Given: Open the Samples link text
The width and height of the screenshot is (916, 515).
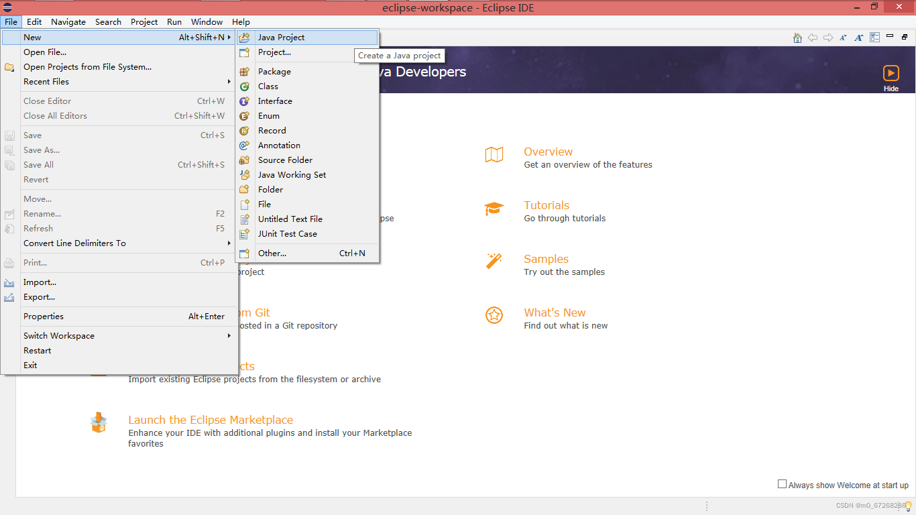Looking at the screenshot, I should [x=546, y=260].
